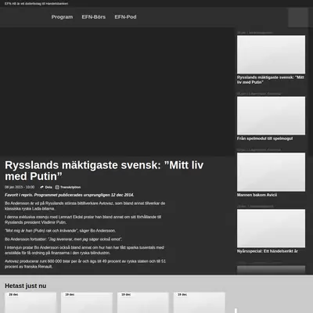Click the Dela share arrow icon
313x313 pixels.
click(x=41, y=187)
